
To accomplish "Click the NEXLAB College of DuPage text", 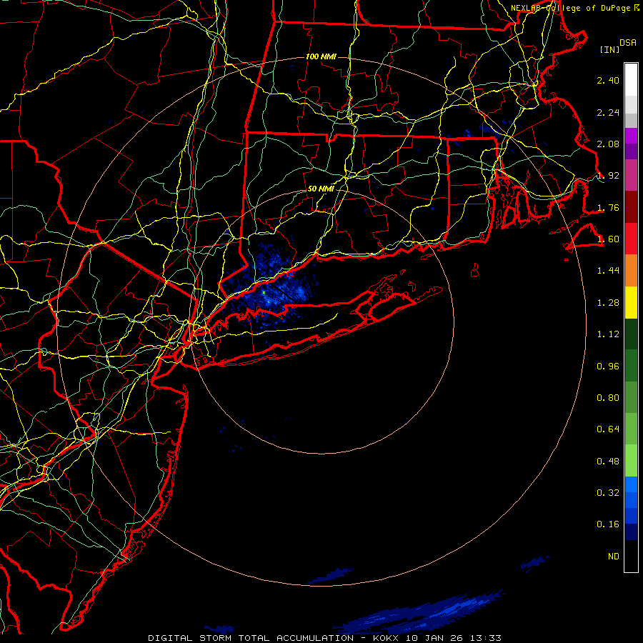I will coord(570,8).
